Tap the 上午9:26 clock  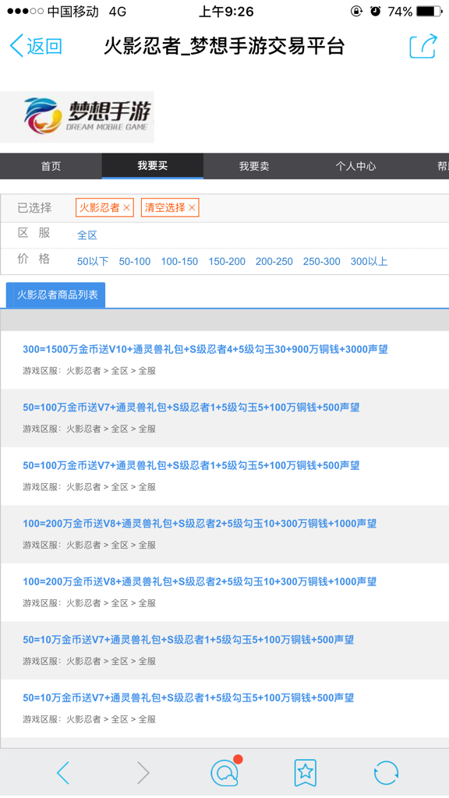[x=226, y=11]
